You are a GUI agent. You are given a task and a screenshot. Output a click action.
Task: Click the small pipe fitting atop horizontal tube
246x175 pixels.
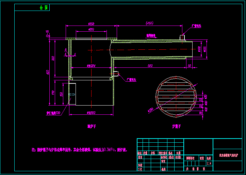point(182,37)
